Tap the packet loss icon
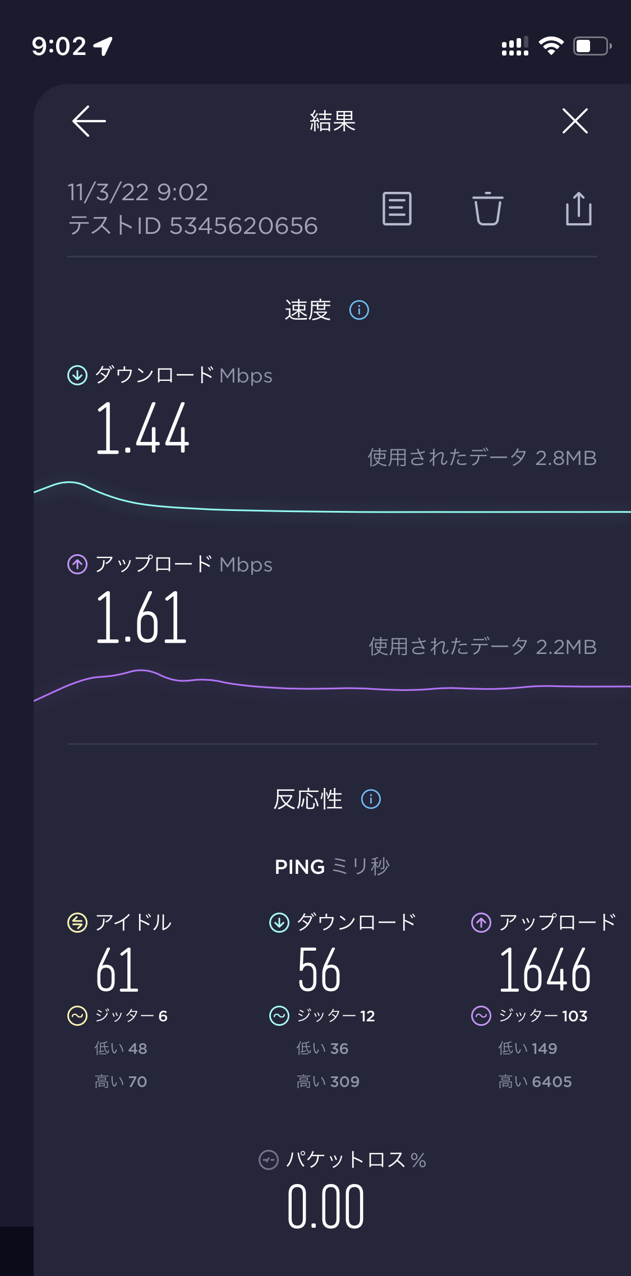 point(269,1159)
